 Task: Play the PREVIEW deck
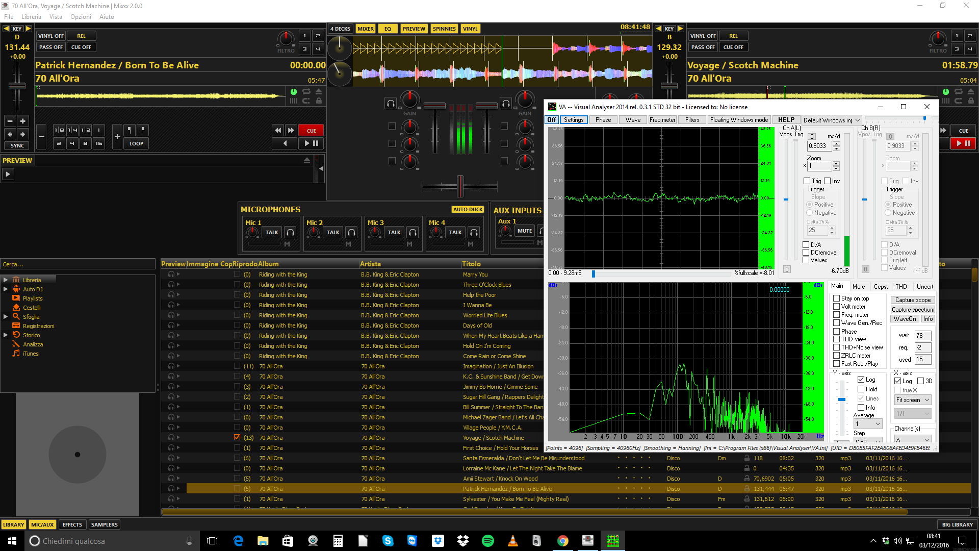point(8,174)
